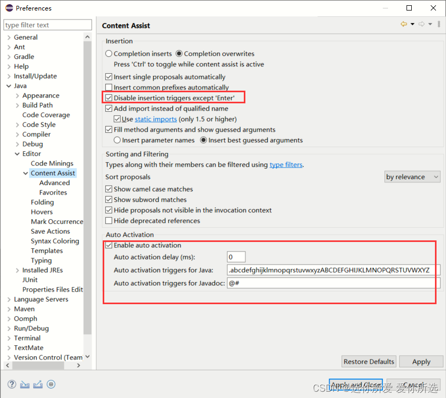
Task: Collapse the Content Assist tree node
Action: click(x=26, y=173)
